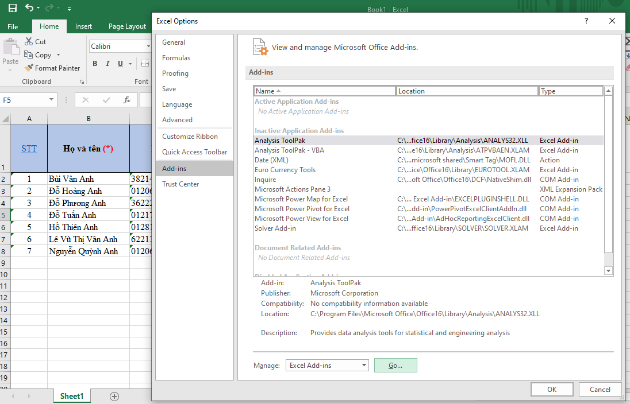Open the Trust Center category
The height and width of the screenshot is (404, 630).
(194, 184)
